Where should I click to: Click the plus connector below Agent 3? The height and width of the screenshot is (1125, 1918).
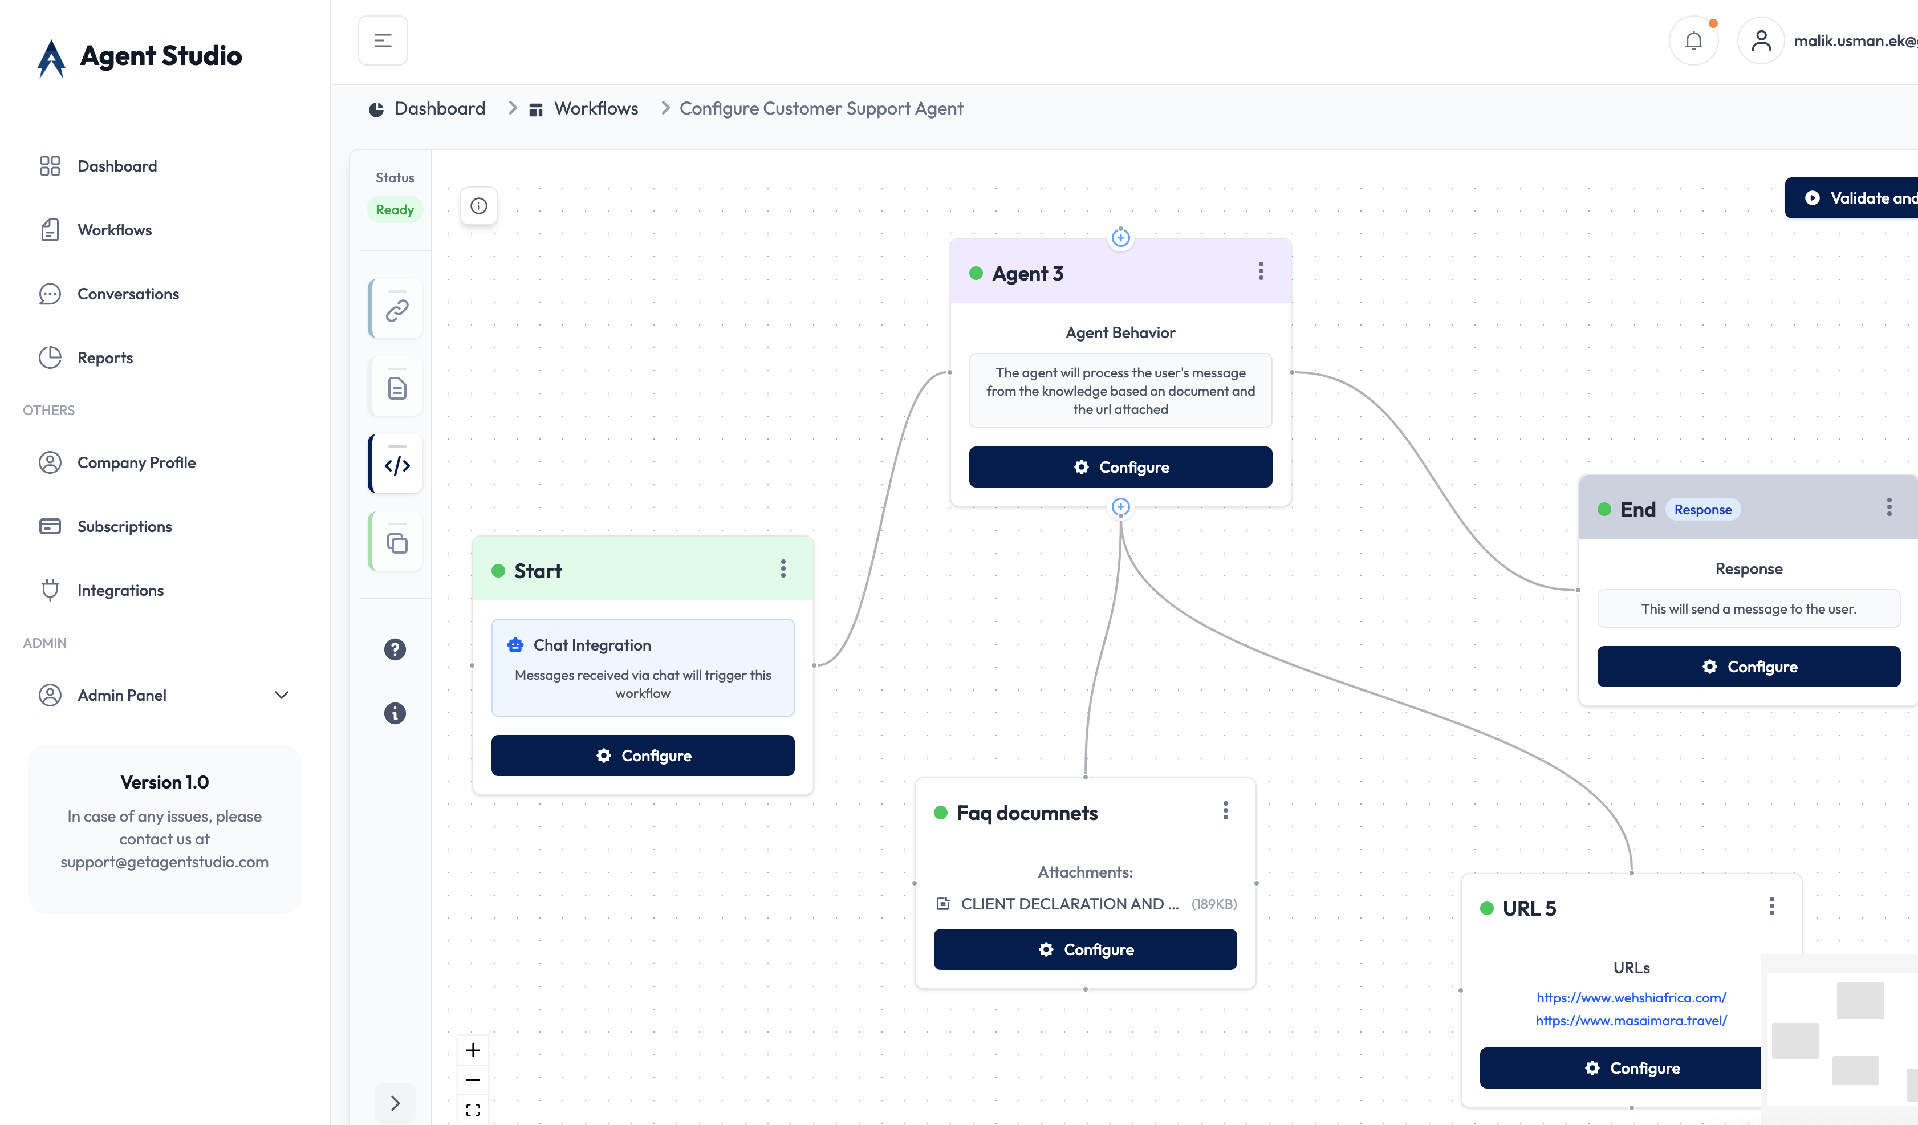(x=1120, y=507)
